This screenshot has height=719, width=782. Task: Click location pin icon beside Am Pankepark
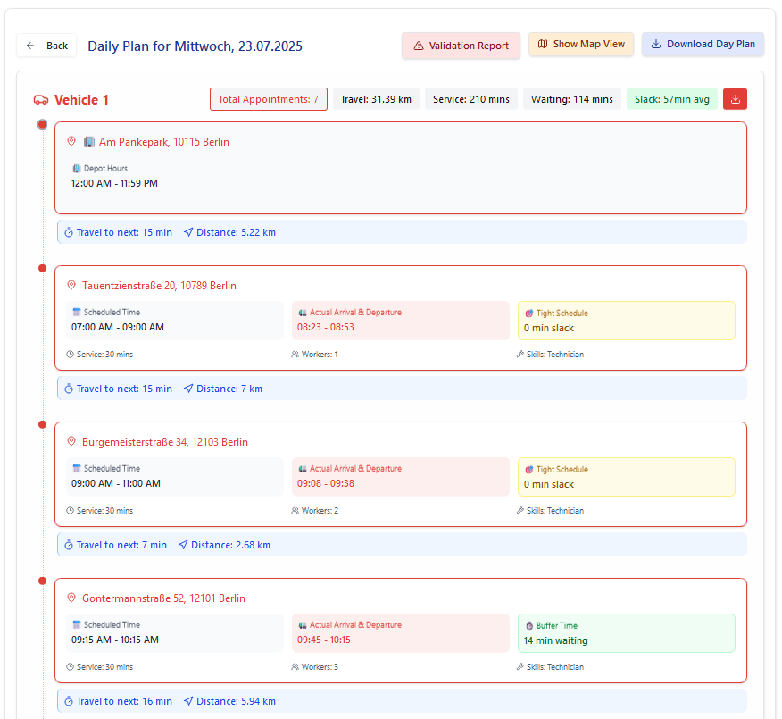pos(71,141)
